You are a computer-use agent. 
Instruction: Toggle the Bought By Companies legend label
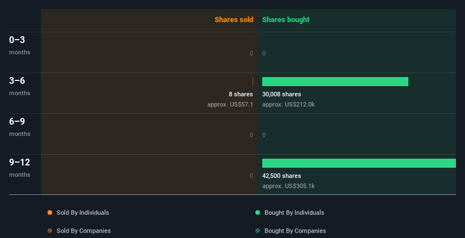(x=295, y=231)
